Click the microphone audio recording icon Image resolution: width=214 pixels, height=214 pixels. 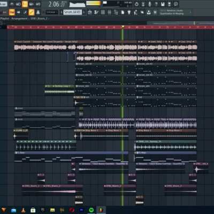(149, 4)
